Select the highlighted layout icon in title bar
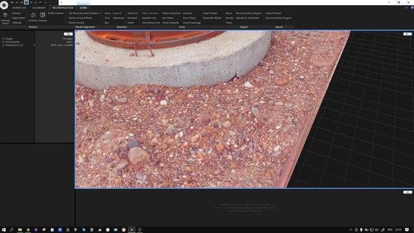Image resolution: width=414 pixels, height=233 pixels. coord(26,3)
